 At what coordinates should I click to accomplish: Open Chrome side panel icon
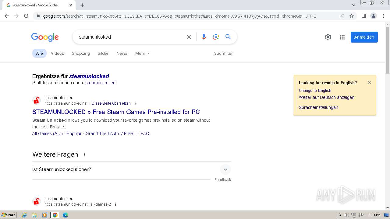(363, 16)
